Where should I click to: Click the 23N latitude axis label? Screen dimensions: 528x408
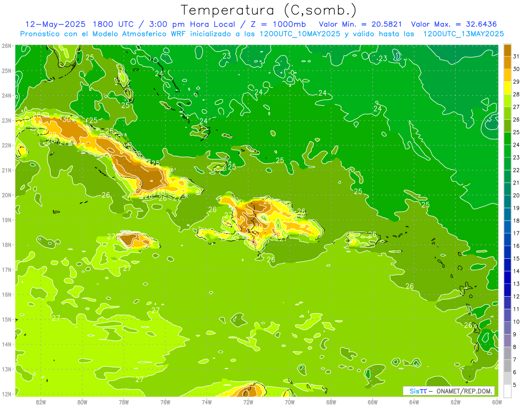[6, 121]
